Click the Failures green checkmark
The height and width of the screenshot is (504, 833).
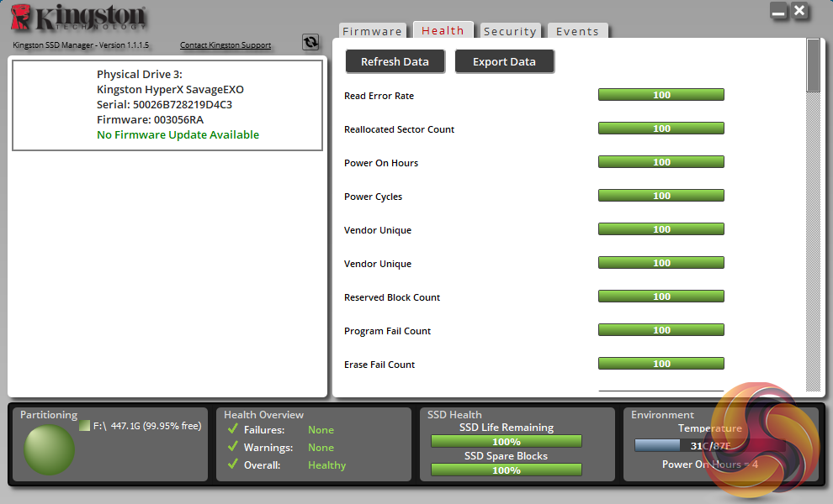pyautogui.click(x=232, y=428)
